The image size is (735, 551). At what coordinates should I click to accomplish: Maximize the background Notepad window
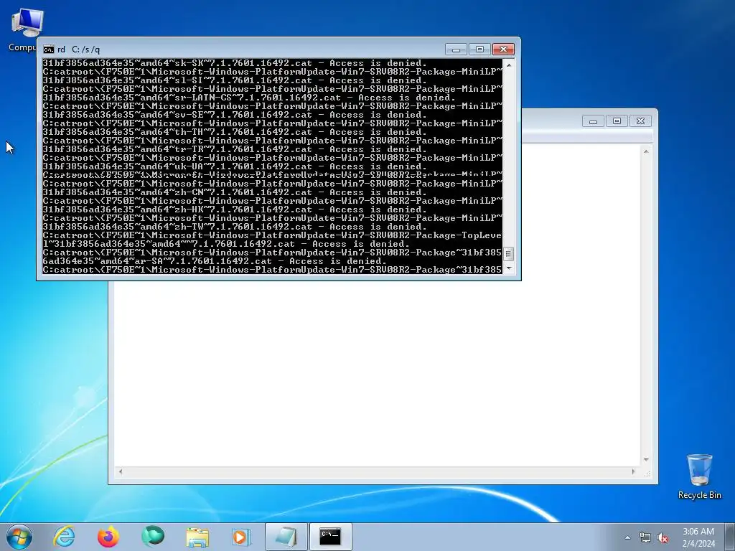[617, 121]
